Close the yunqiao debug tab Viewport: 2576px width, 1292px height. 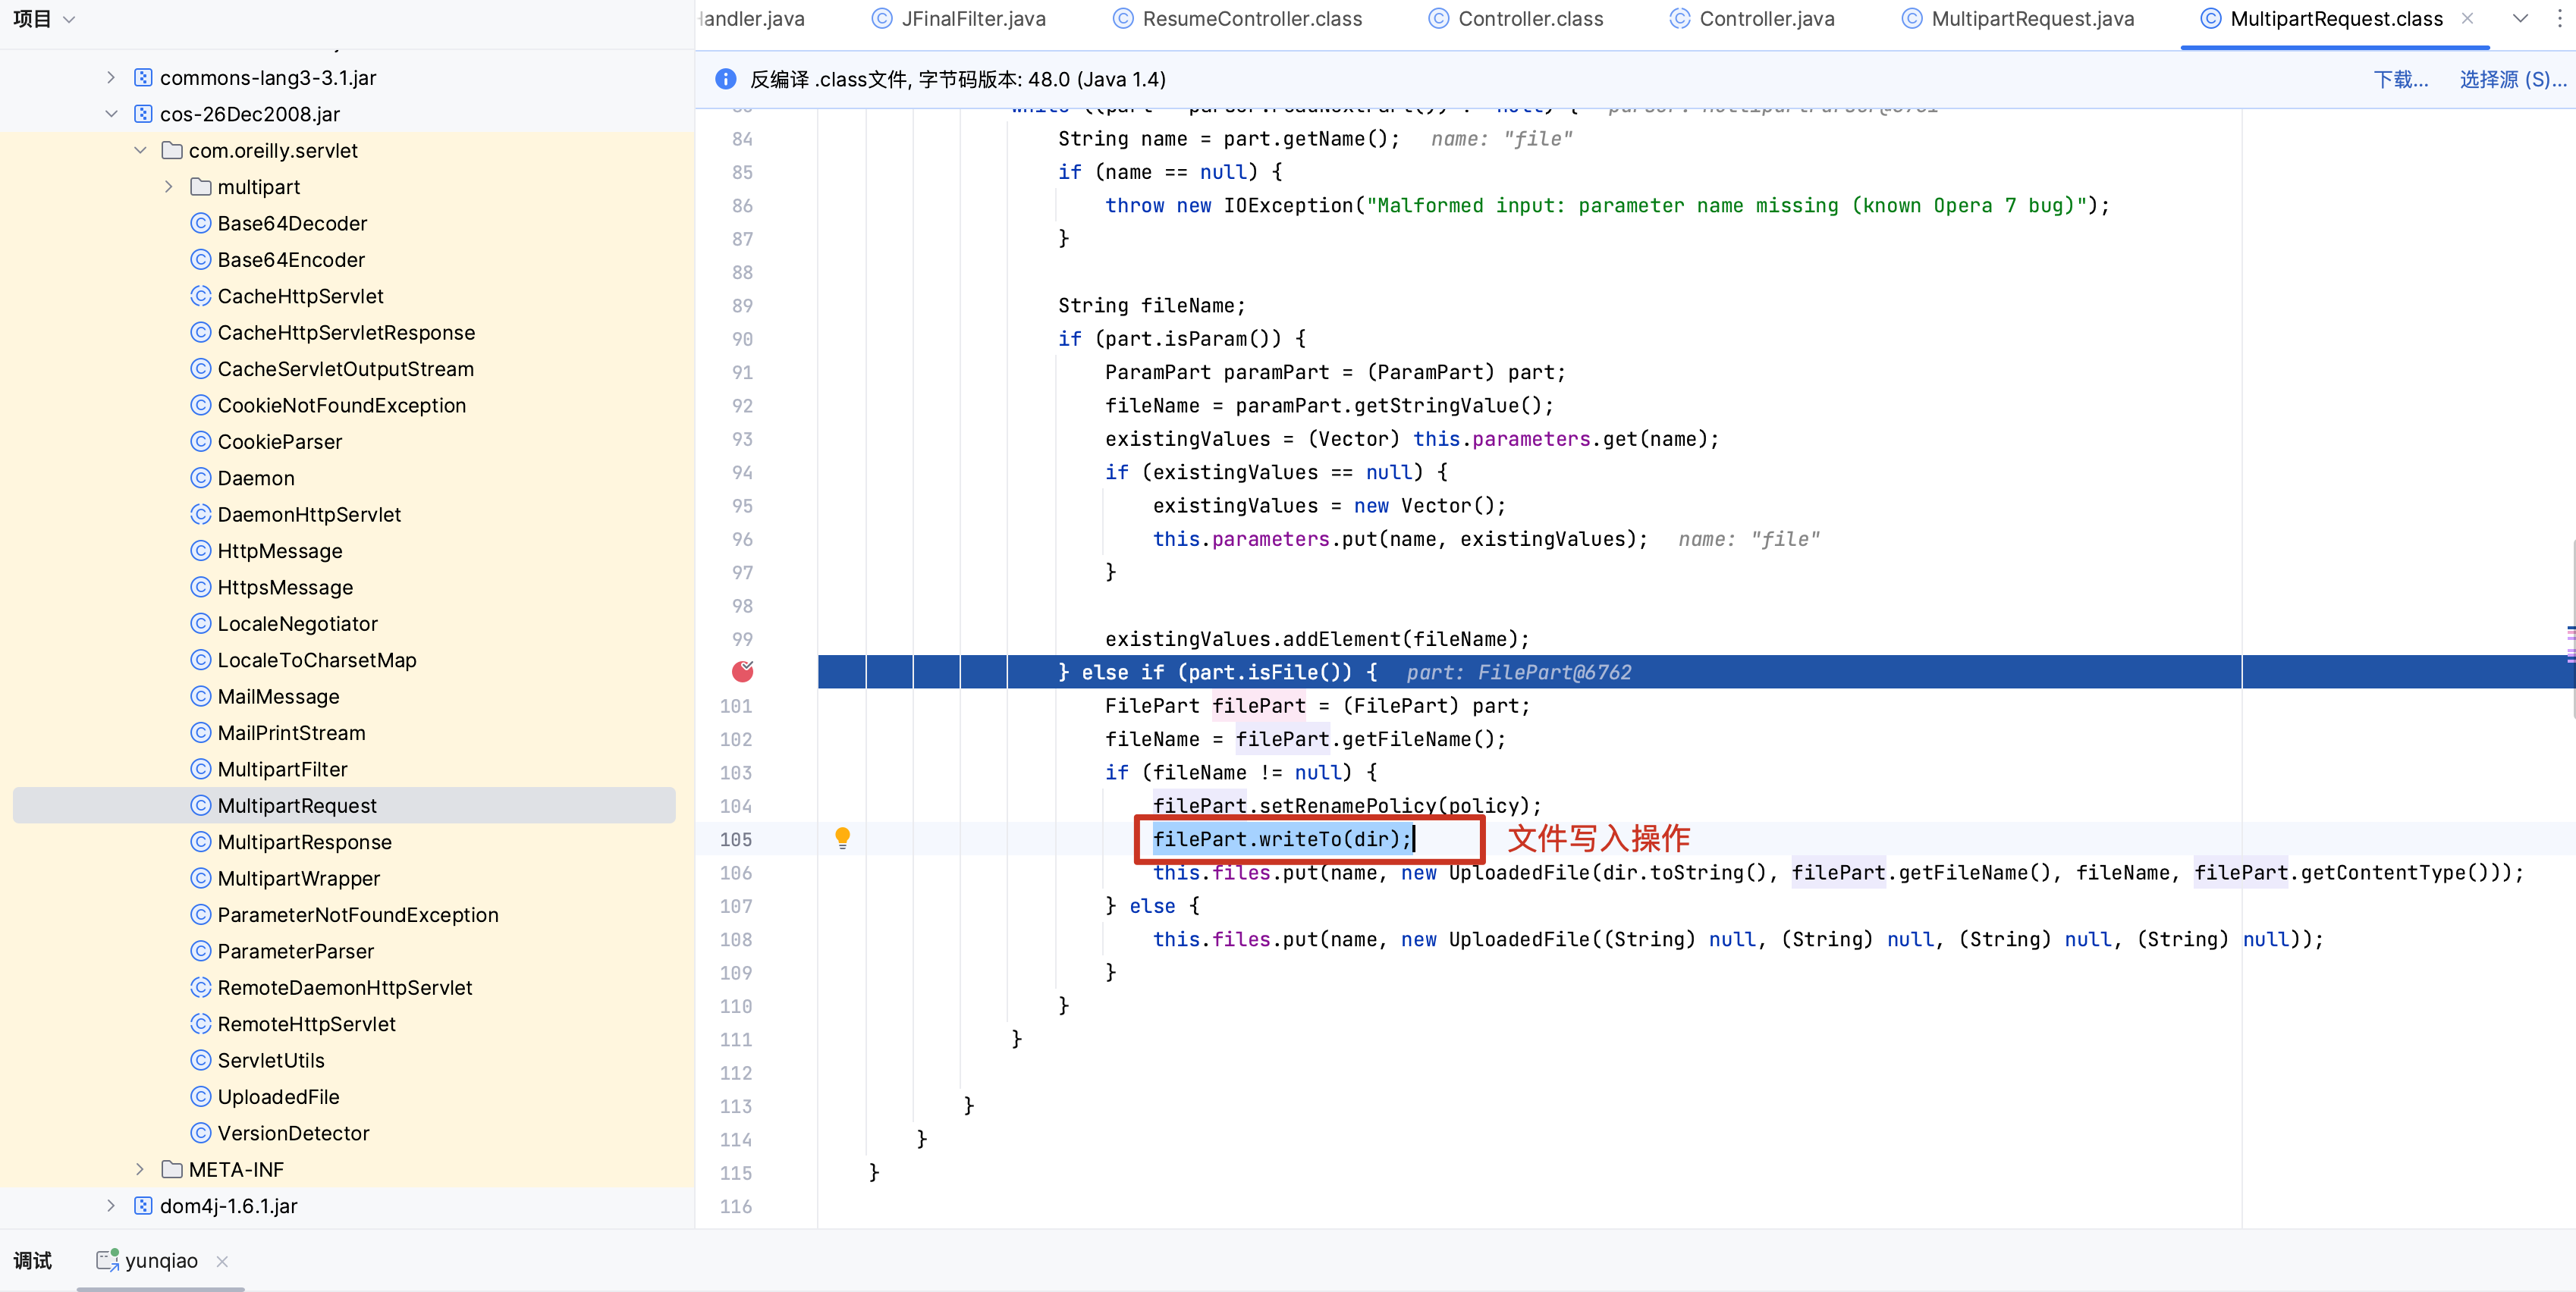(x=222, y=1261)
